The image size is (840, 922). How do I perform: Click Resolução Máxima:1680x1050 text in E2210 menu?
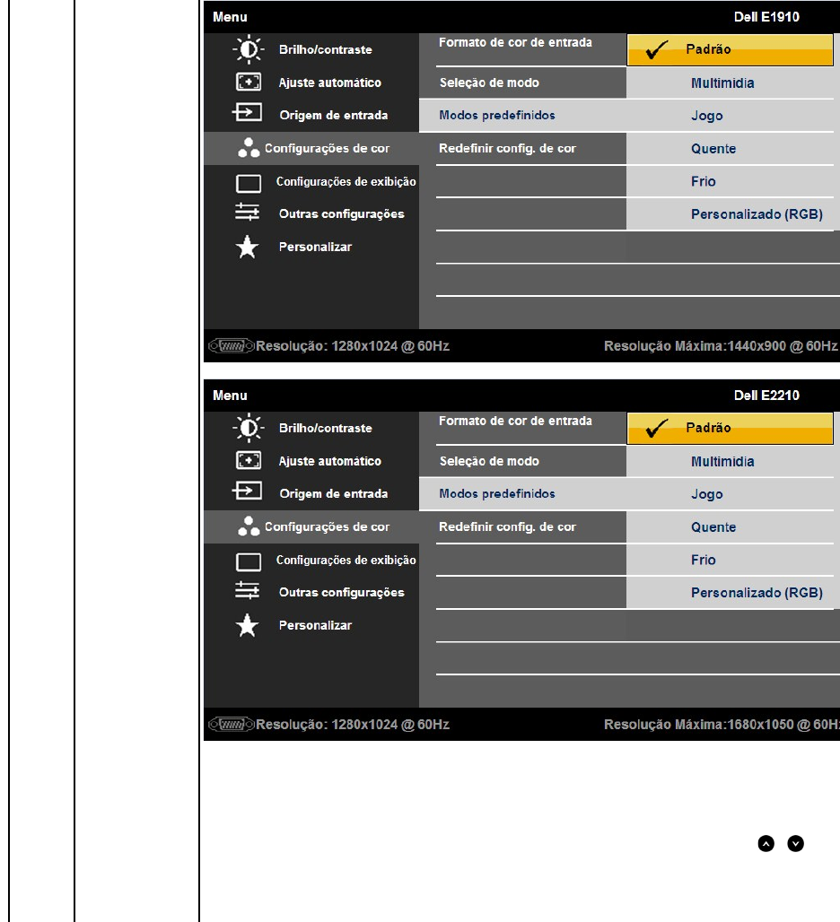722,725
